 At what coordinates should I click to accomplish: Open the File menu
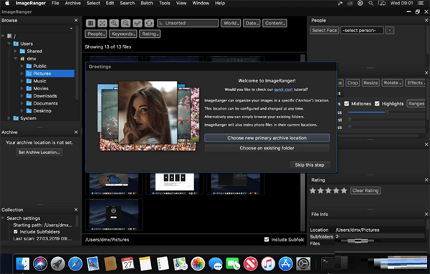55,4
